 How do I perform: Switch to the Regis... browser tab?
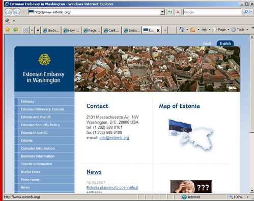(92, 31)
